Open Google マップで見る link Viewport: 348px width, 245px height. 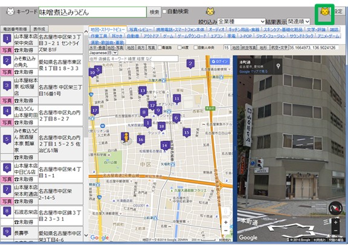click(253, 72)
